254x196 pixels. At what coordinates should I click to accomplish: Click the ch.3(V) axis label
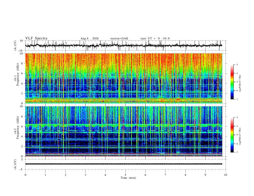pos(15,164)
